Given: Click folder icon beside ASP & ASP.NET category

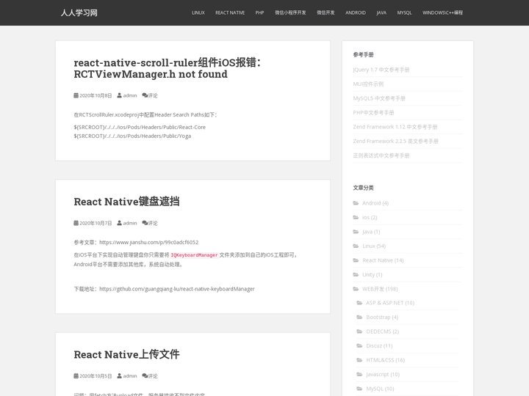Looking at the screenshot, I should pyautogui.click(x=359, y=303).
